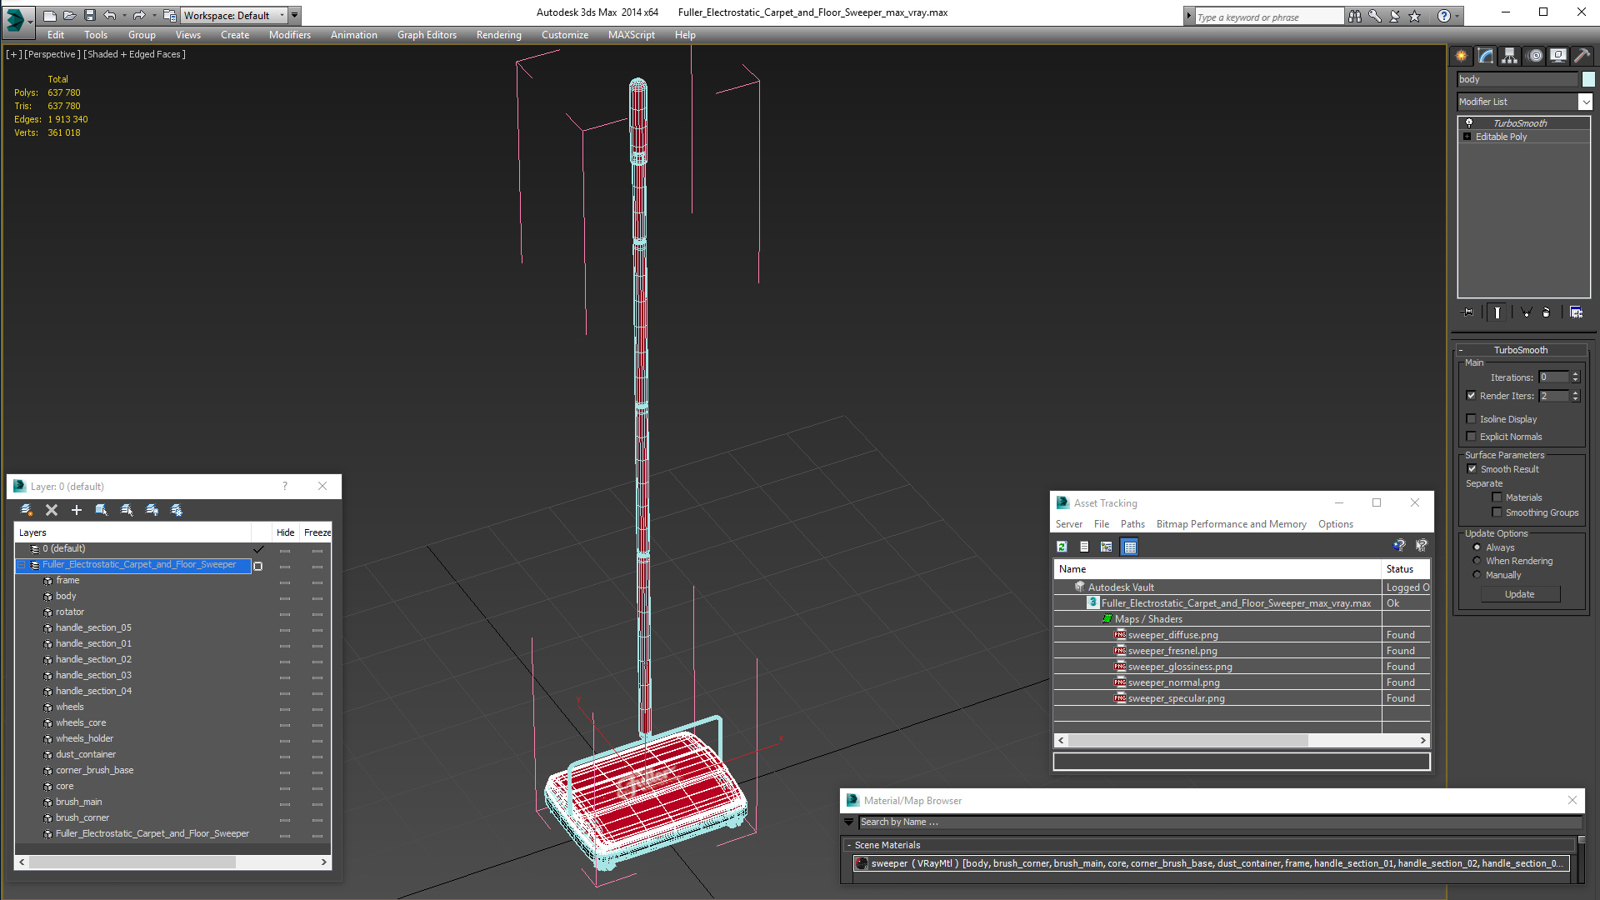This screenshot has width=1600, height=900.
Task: Click Create New Layer icon in Layer dialog
Action: point(27,510)
